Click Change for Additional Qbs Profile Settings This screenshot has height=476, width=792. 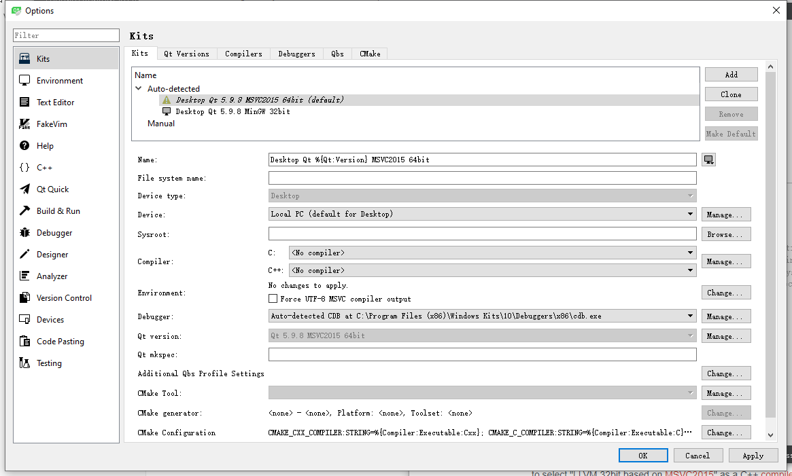point(726,373)
